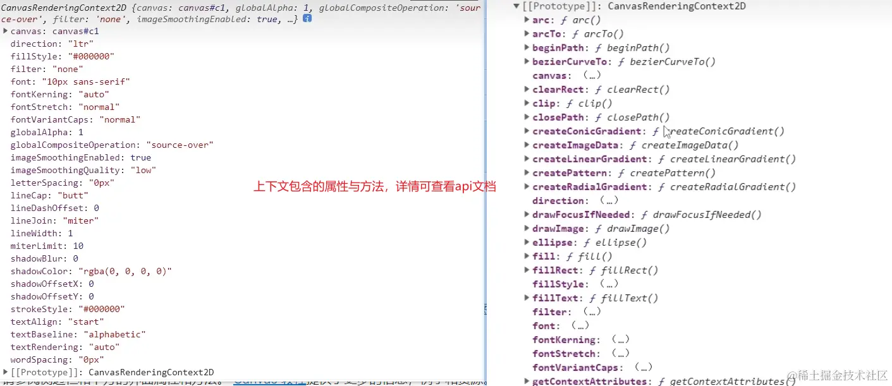Expand the fill function entry

(527, 256)
